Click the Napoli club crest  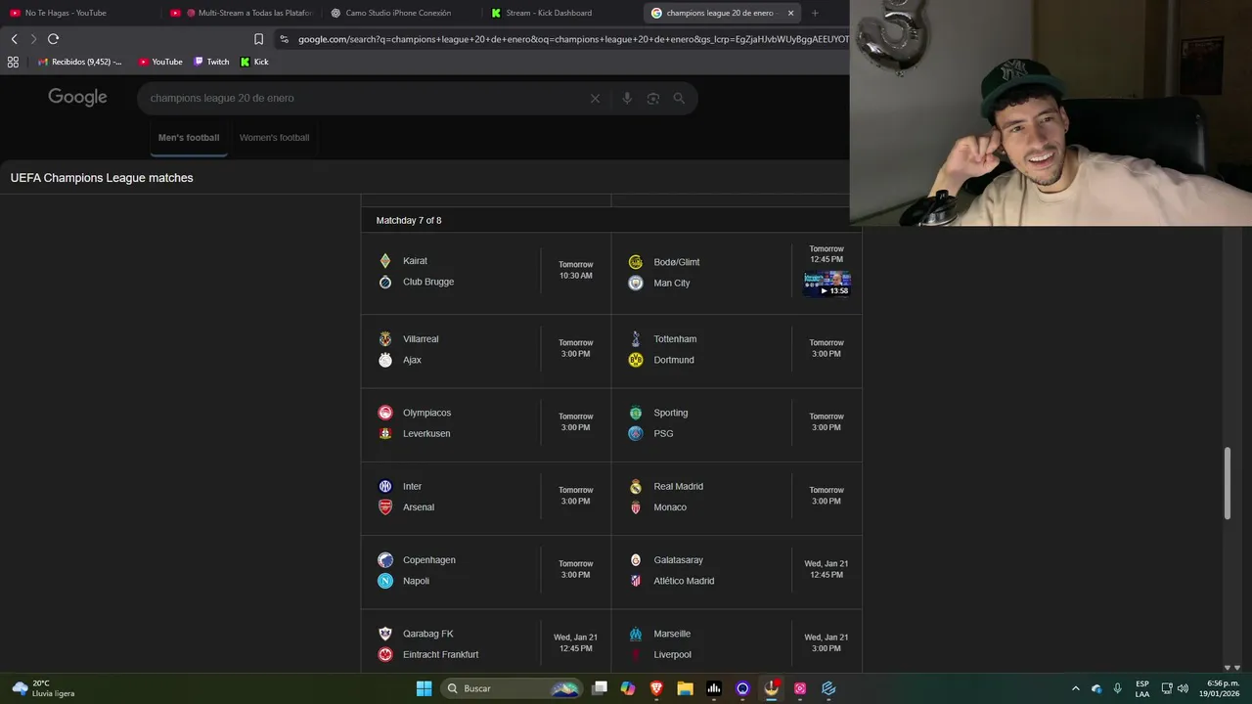(385, 581)
